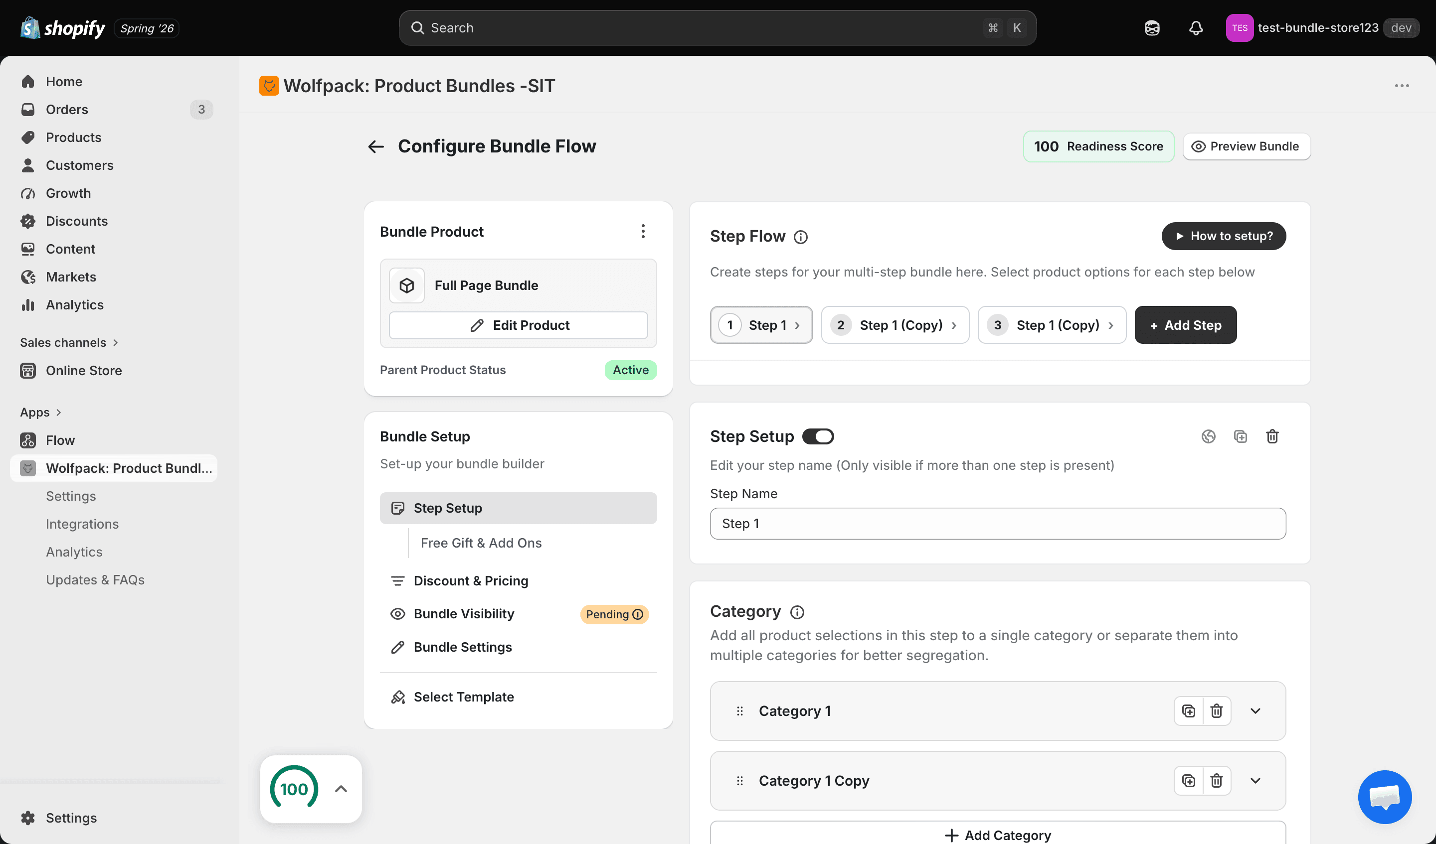Select the second step, Step 1 (Copy)

[895, 325]
